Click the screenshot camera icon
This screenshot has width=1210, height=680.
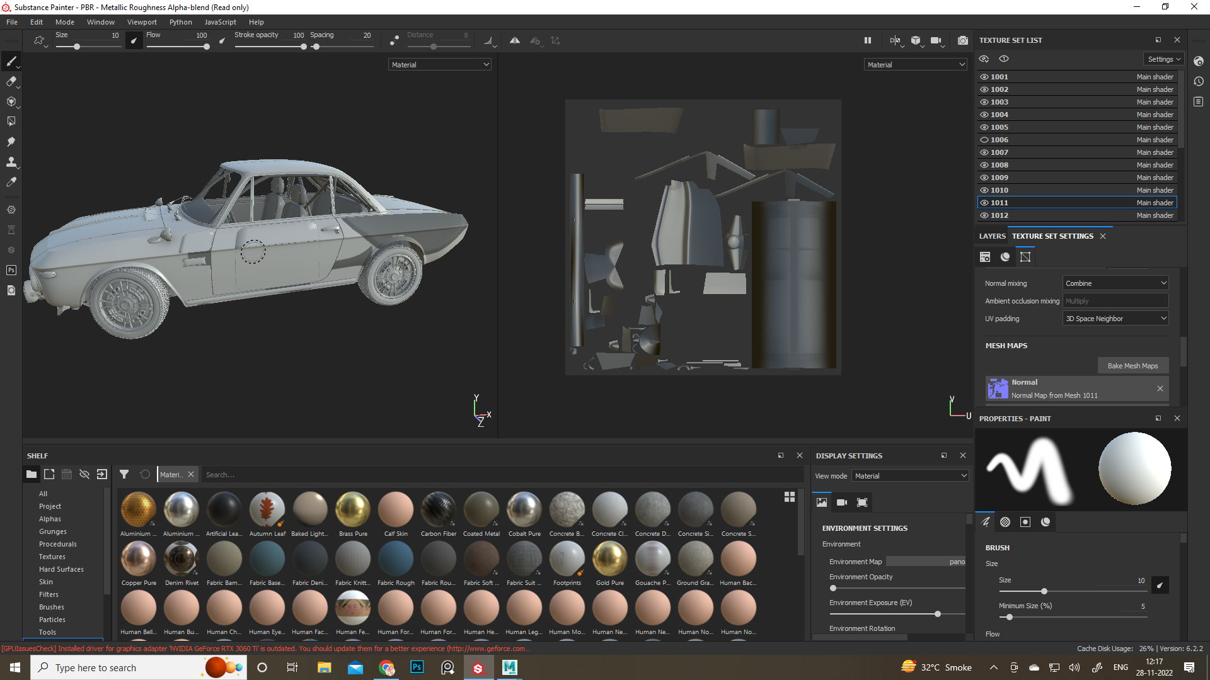coord(963,40)
